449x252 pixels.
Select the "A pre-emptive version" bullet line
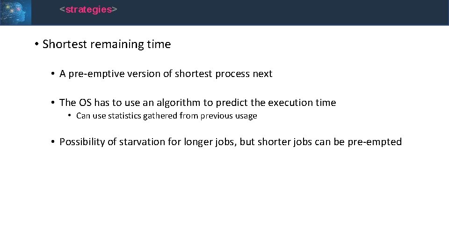tap(166, 74)
